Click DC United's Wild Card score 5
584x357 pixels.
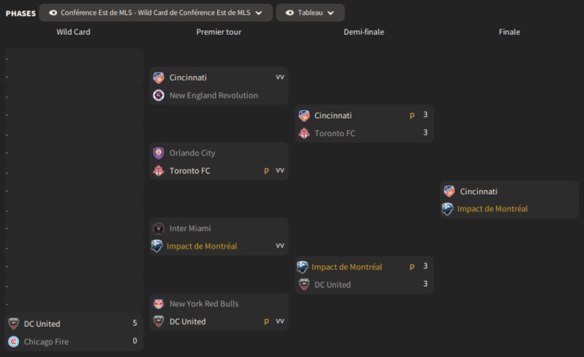[x=135, y=323]
